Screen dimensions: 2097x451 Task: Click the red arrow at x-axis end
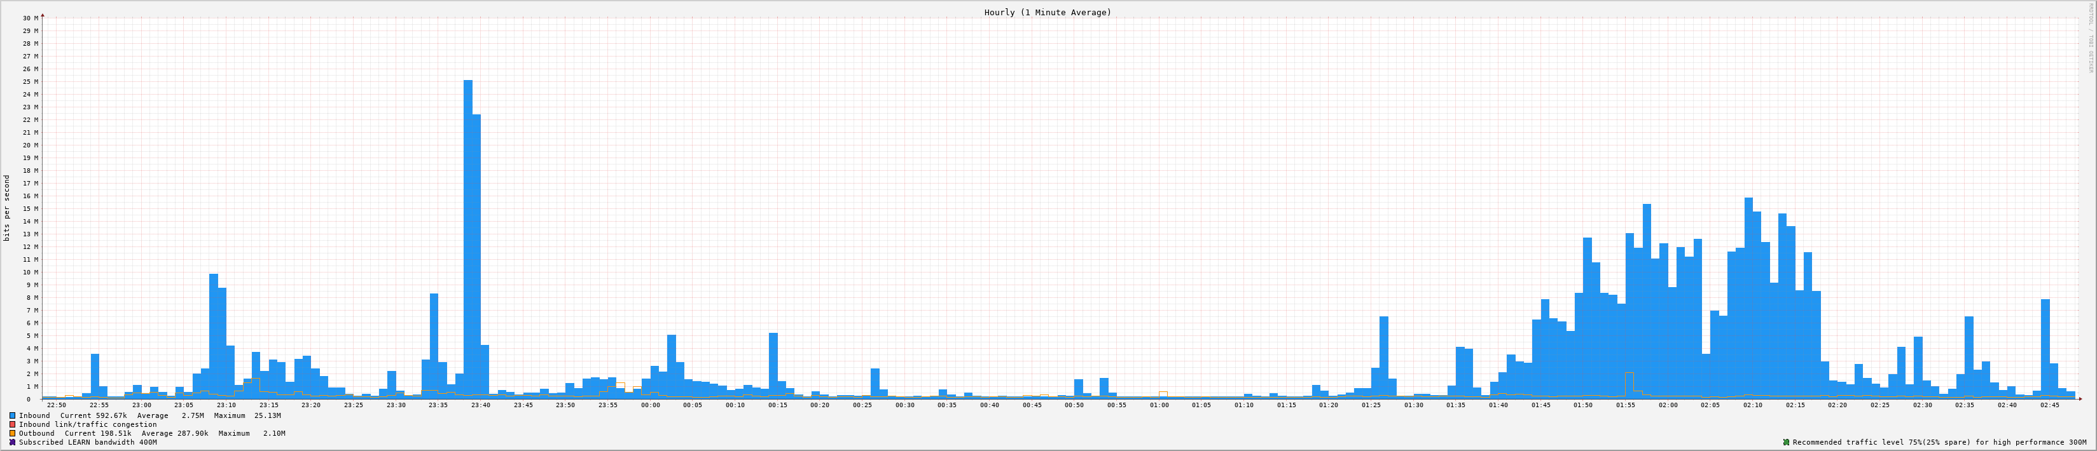(x=2079, y=399)
